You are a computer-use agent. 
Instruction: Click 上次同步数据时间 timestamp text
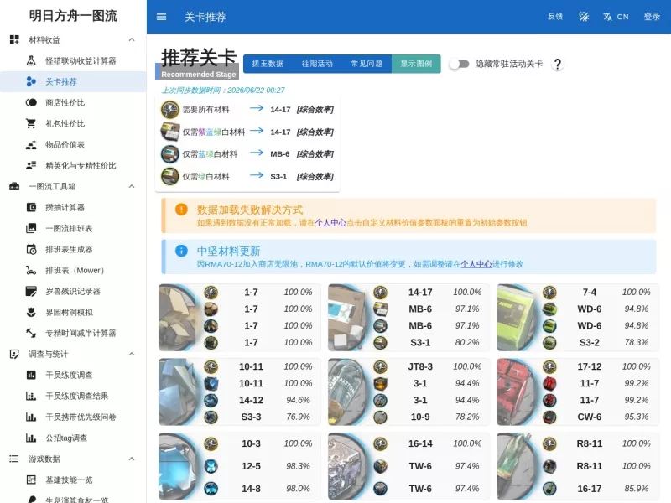pyautogui.click(x=223, y=91)
